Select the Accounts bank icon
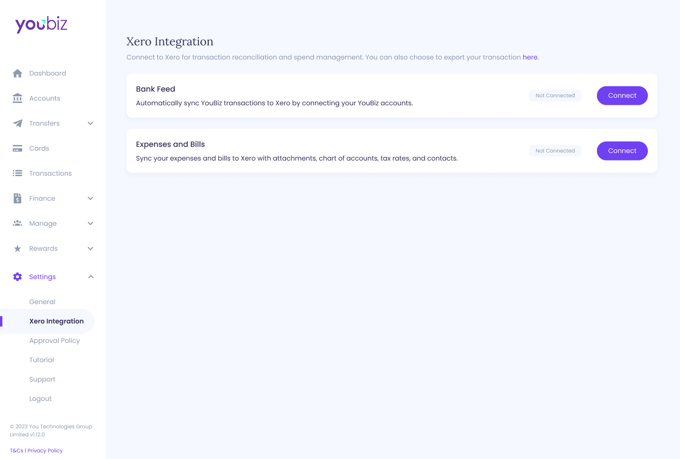 (17, 98)
